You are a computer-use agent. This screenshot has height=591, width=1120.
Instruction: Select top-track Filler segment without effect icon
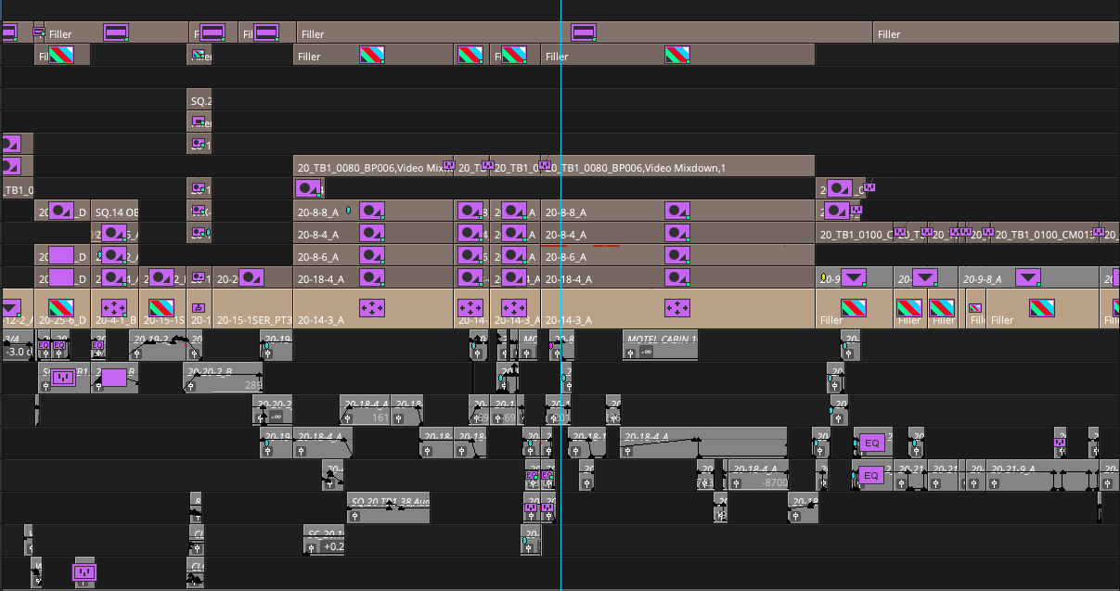click(x=997, y=33)
